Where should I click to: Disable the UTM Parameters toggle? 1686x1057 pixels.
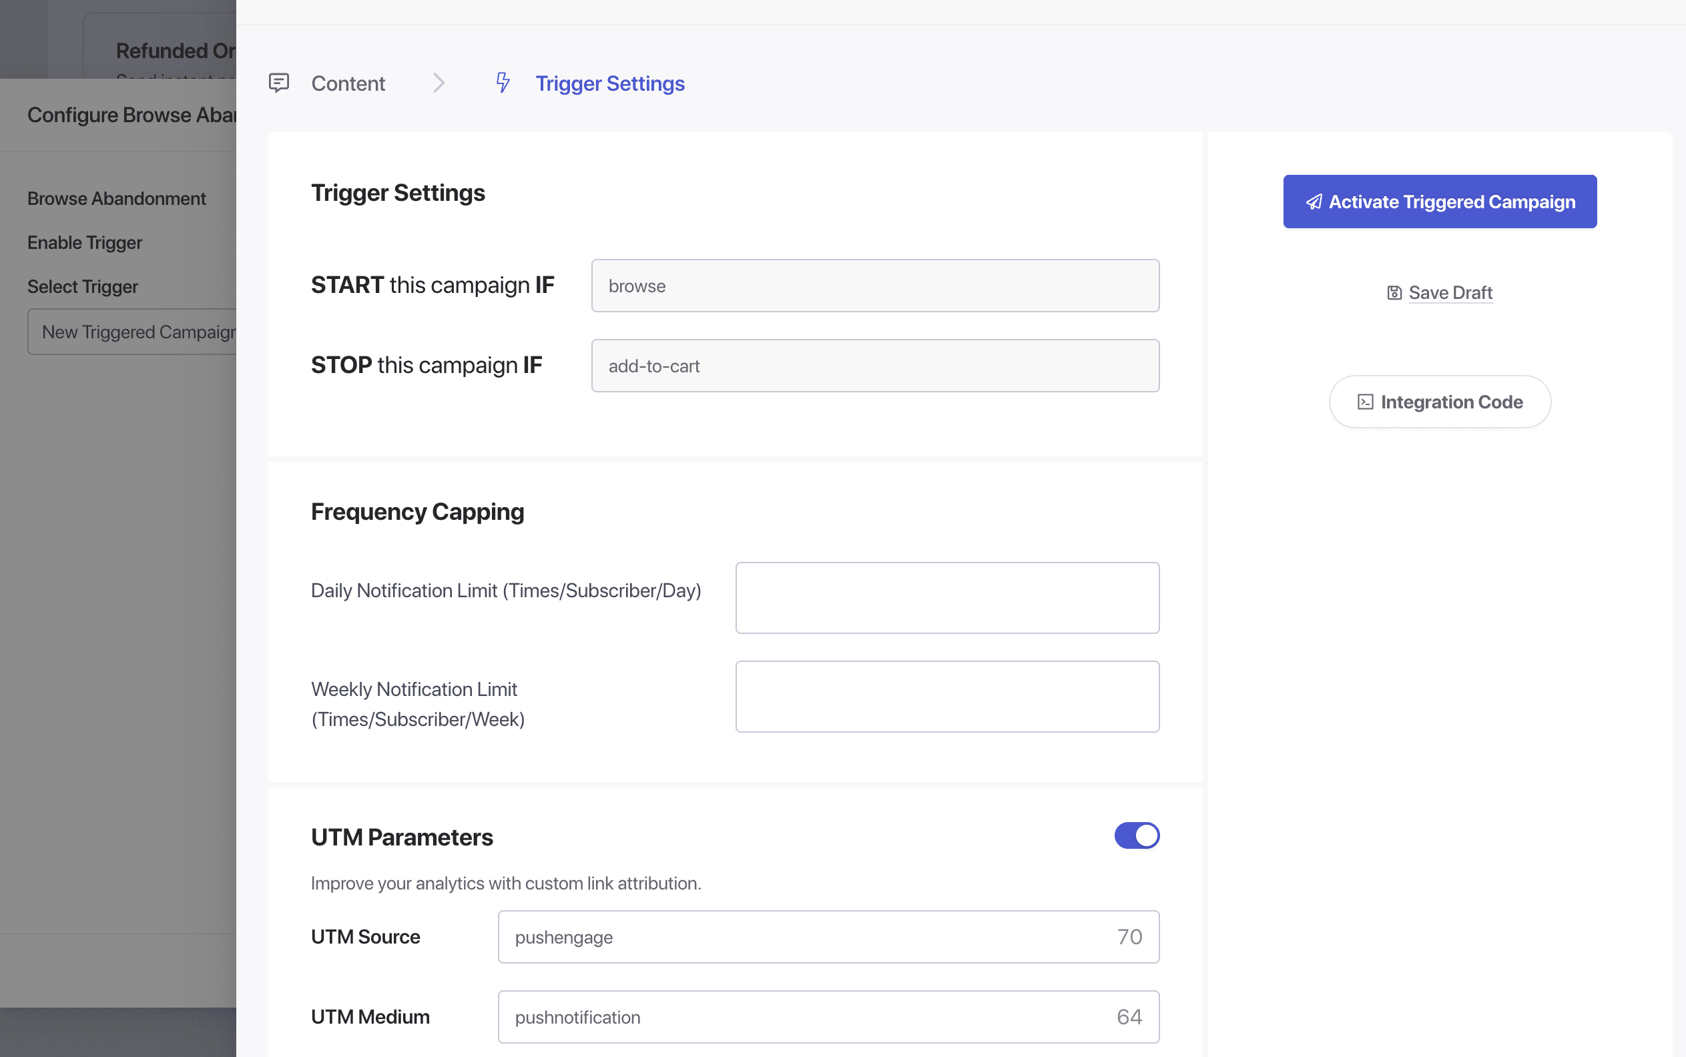point(1137,835)
